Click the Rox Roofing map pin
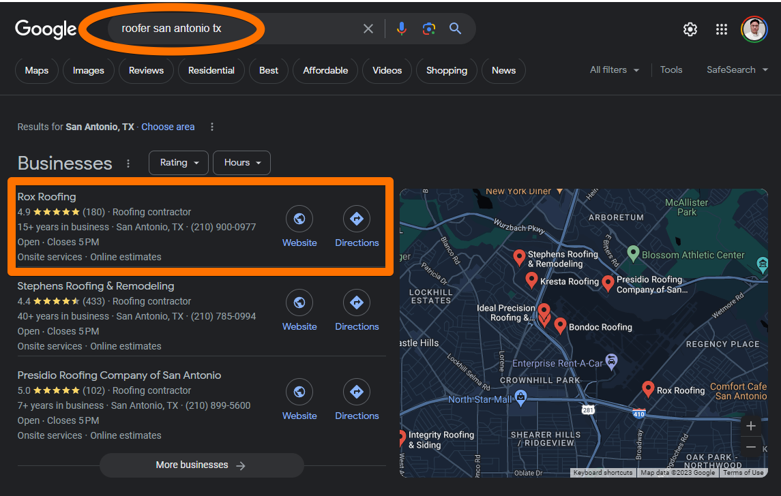781x496 pixels. [x=648, y=388]
